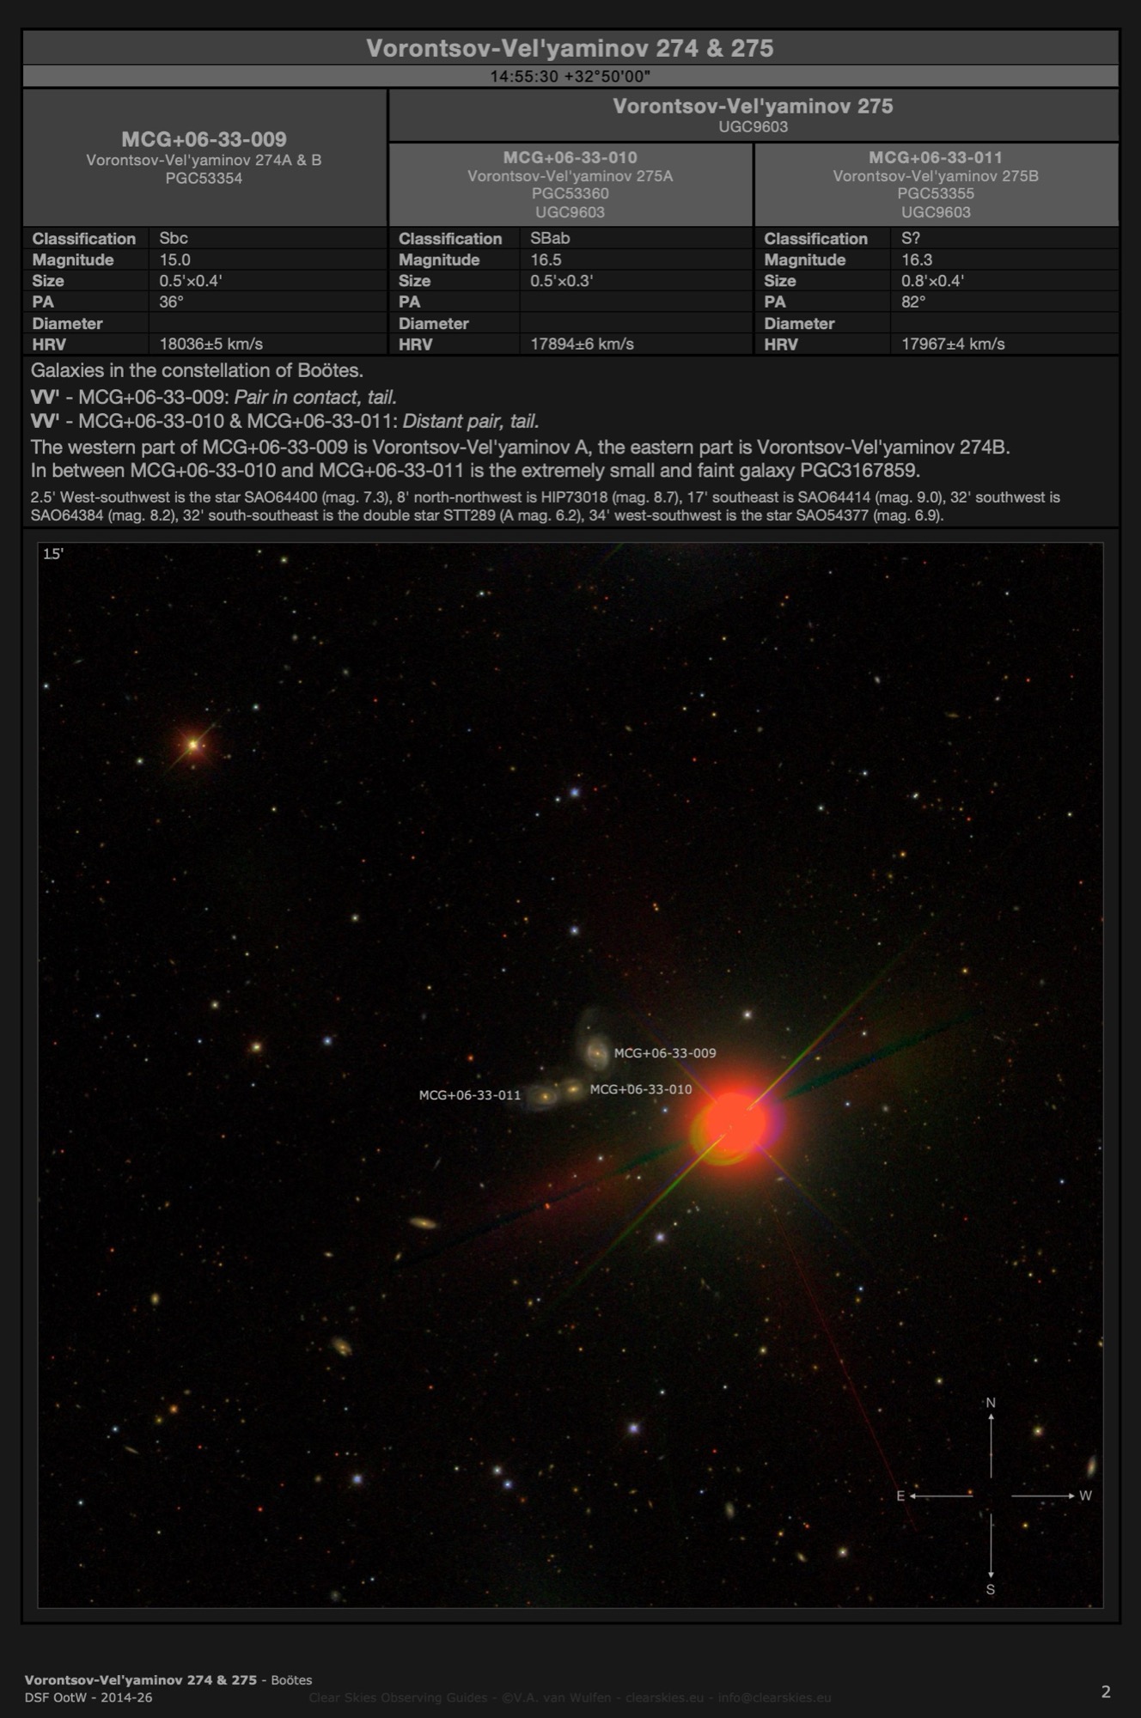
Task: Click the west arrow on the compass
Action: [x=1043, y=1496]
